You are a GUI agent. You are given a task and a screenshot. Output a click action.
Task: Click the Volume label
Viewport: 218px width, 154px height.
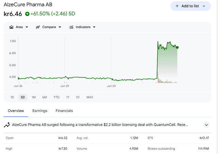point(82,149)
